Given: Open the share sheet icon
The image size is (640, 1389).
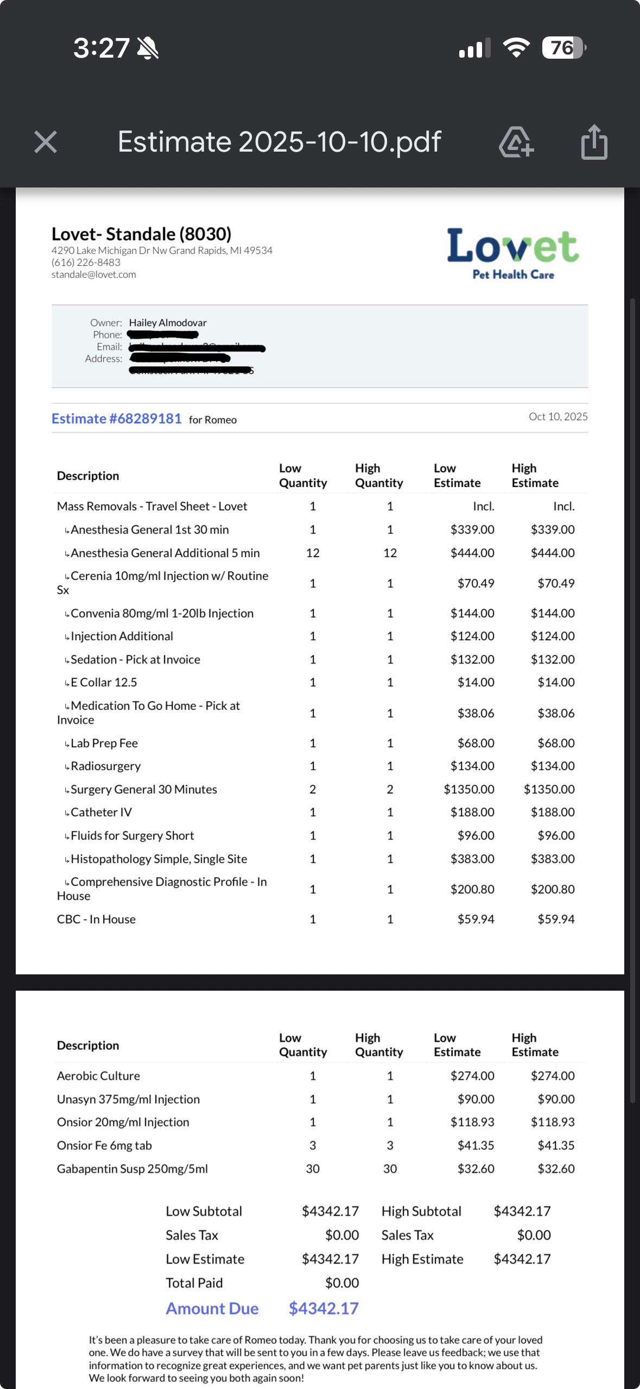Looking at the screenshot, I should point(594,142).
